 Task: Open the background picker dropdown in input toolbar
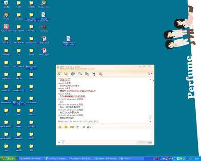click(89, 127)
